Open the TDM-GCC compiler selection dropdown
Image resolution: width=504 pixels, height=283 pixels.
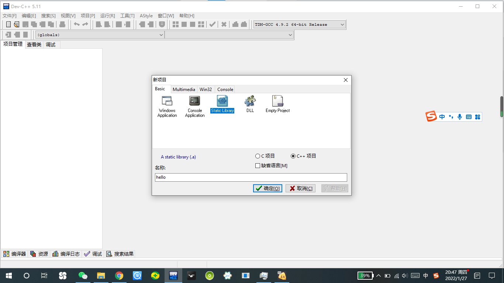coord(299,24)
